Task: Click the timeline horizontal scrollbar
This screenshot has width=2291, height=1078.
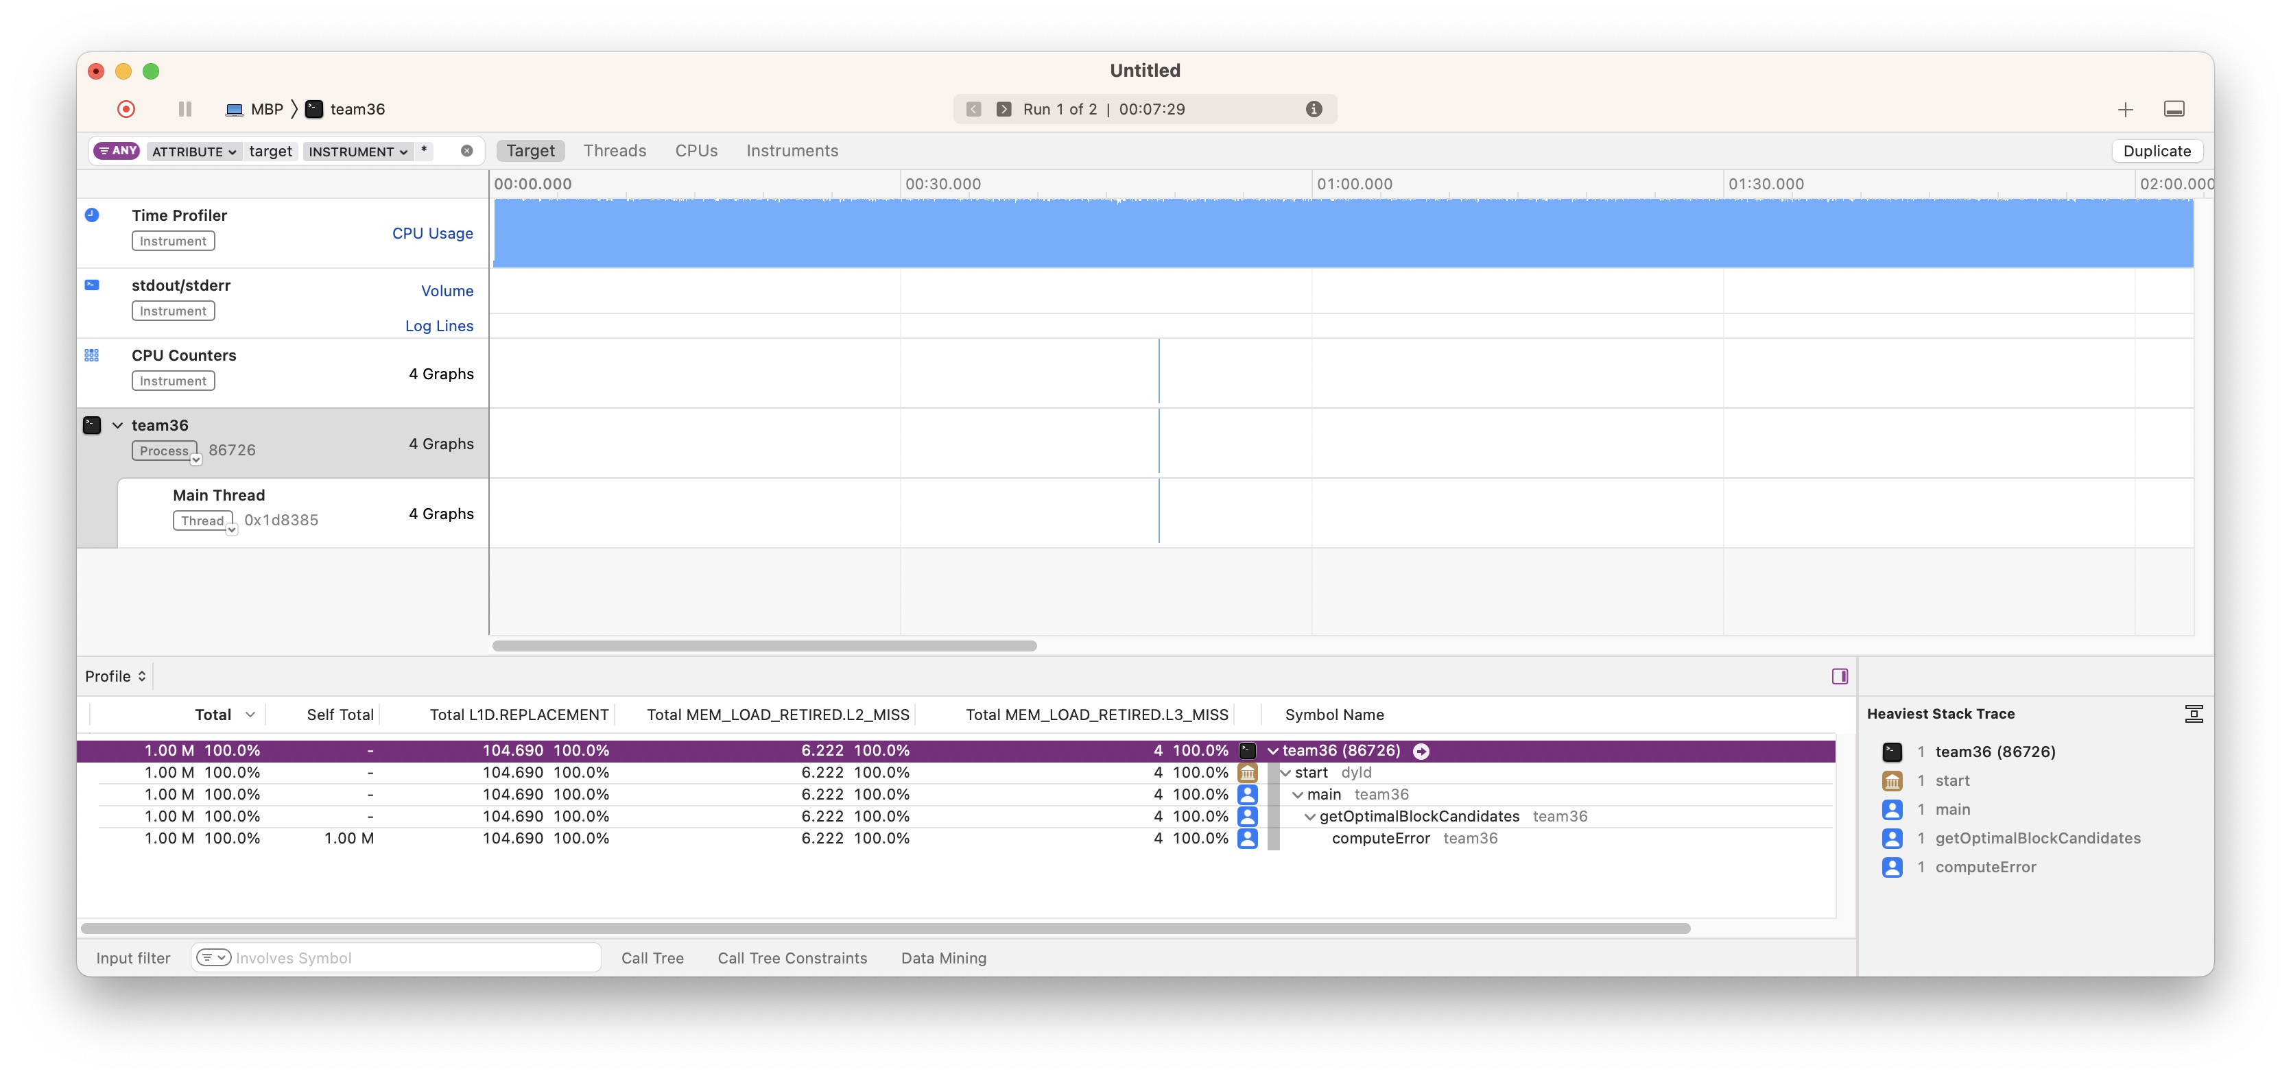Action: (x=764, y=646)
